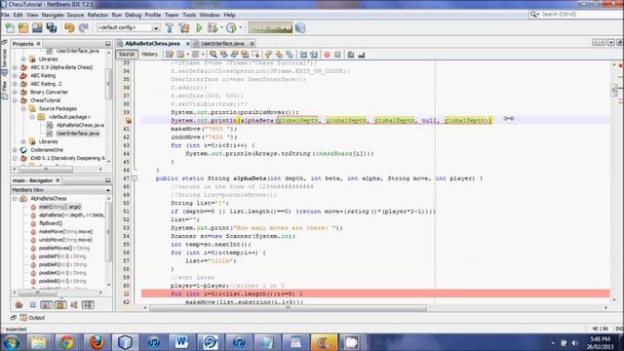Screen dimensions: 624x351
Task: Toggle Show Static Members filter in Navigator
Action: pos(47,305)
